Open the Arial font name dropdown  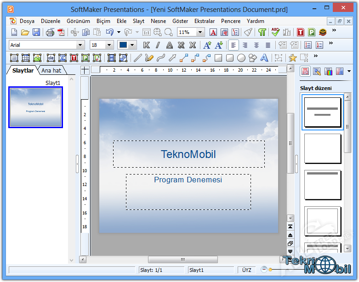click(x=80, y=45)
